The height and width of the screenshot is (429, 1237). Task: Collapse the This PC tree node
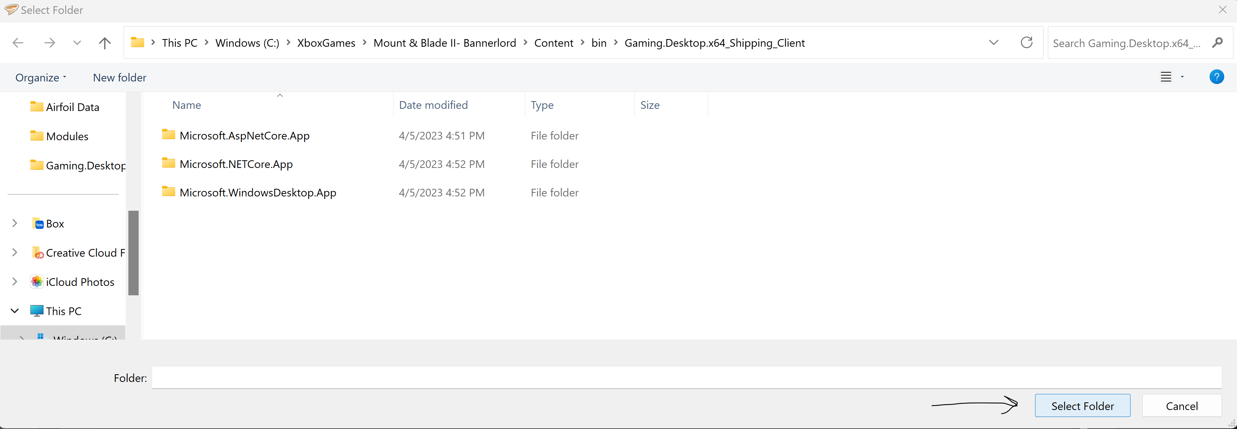click(x=15, y=311)
